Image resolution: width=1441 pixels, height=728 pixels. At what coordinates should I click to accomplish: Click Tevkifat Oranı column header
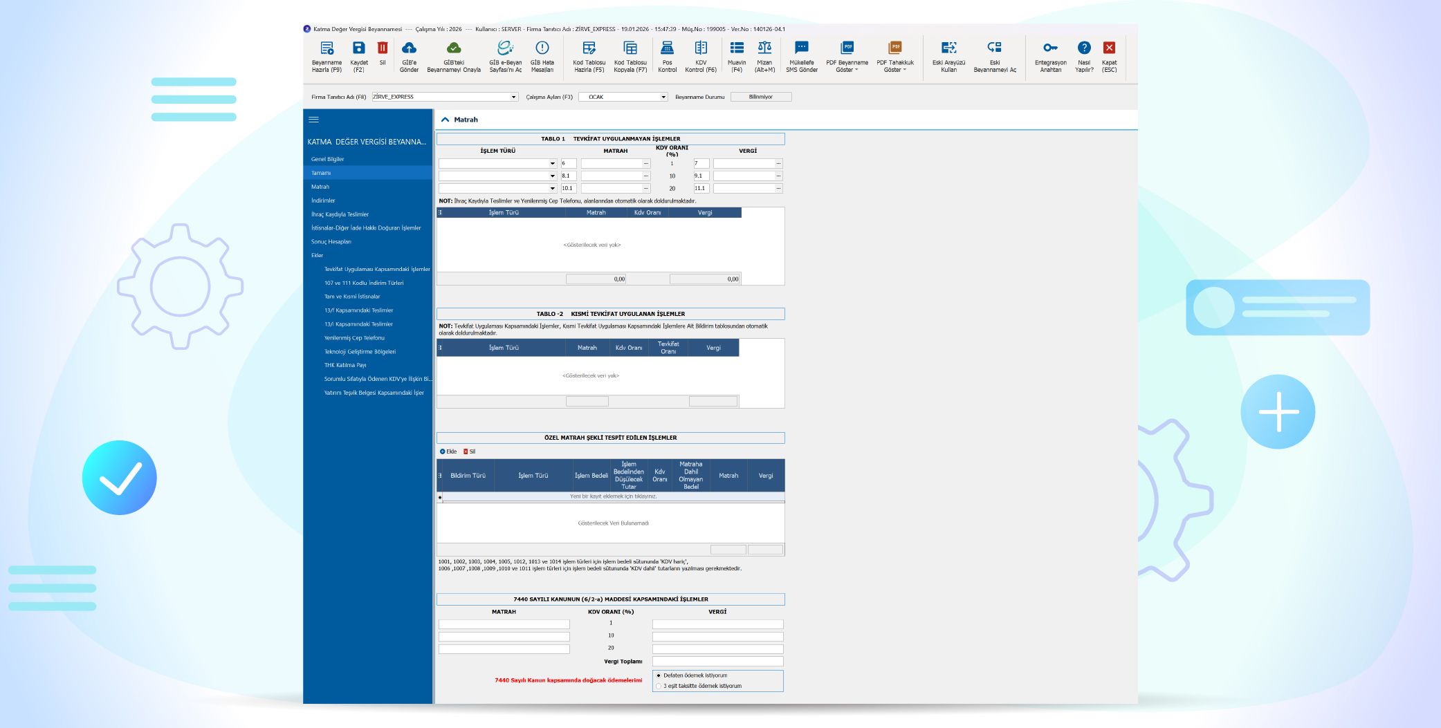(x=668, y=348)
